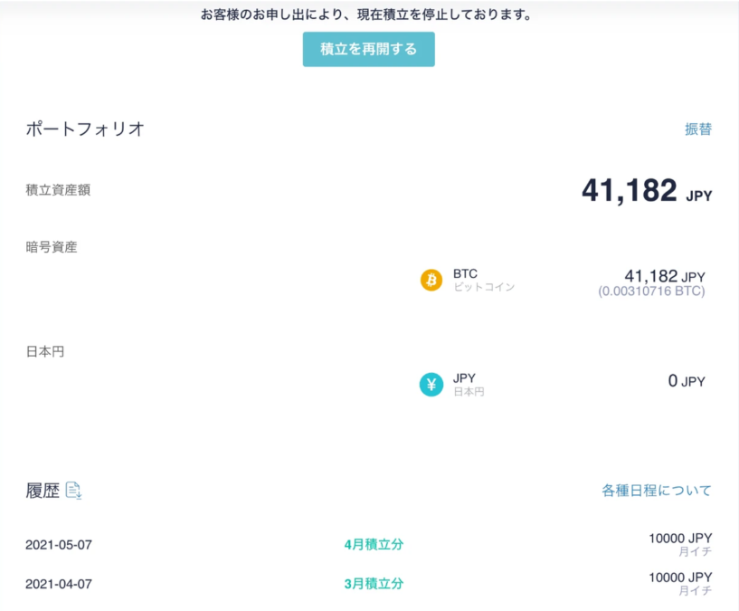This screenshot has height=611, width=739.
Task: Click the 積立を再開する button
Action: pos(368,49)
